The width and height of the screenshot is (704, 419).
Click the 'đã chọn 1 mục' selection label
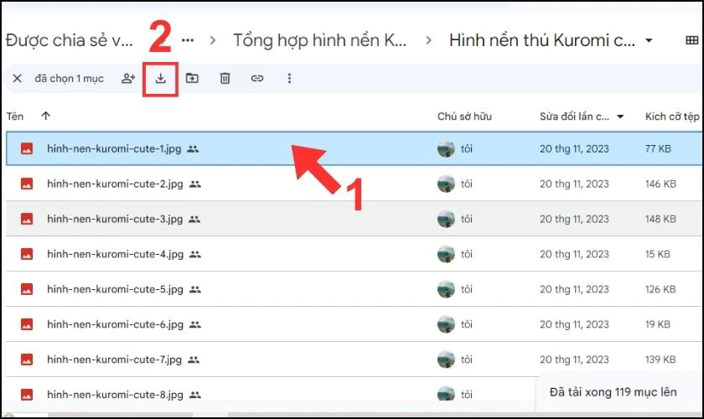click(69, 79)
